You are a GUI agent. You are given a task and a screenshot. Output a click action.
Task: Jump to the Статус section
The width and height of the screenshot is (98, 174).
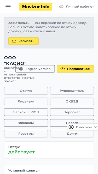(x=26, y=91)
